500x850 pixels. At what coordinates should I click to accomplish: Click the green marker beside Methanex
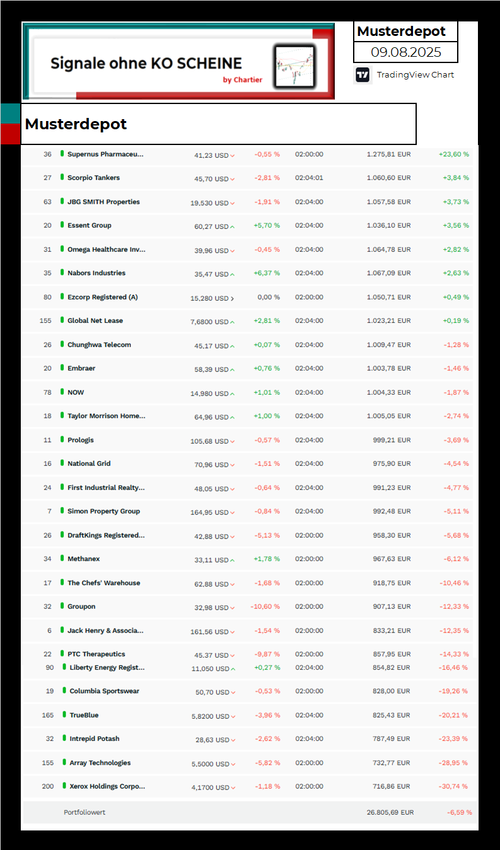point(62,558)
